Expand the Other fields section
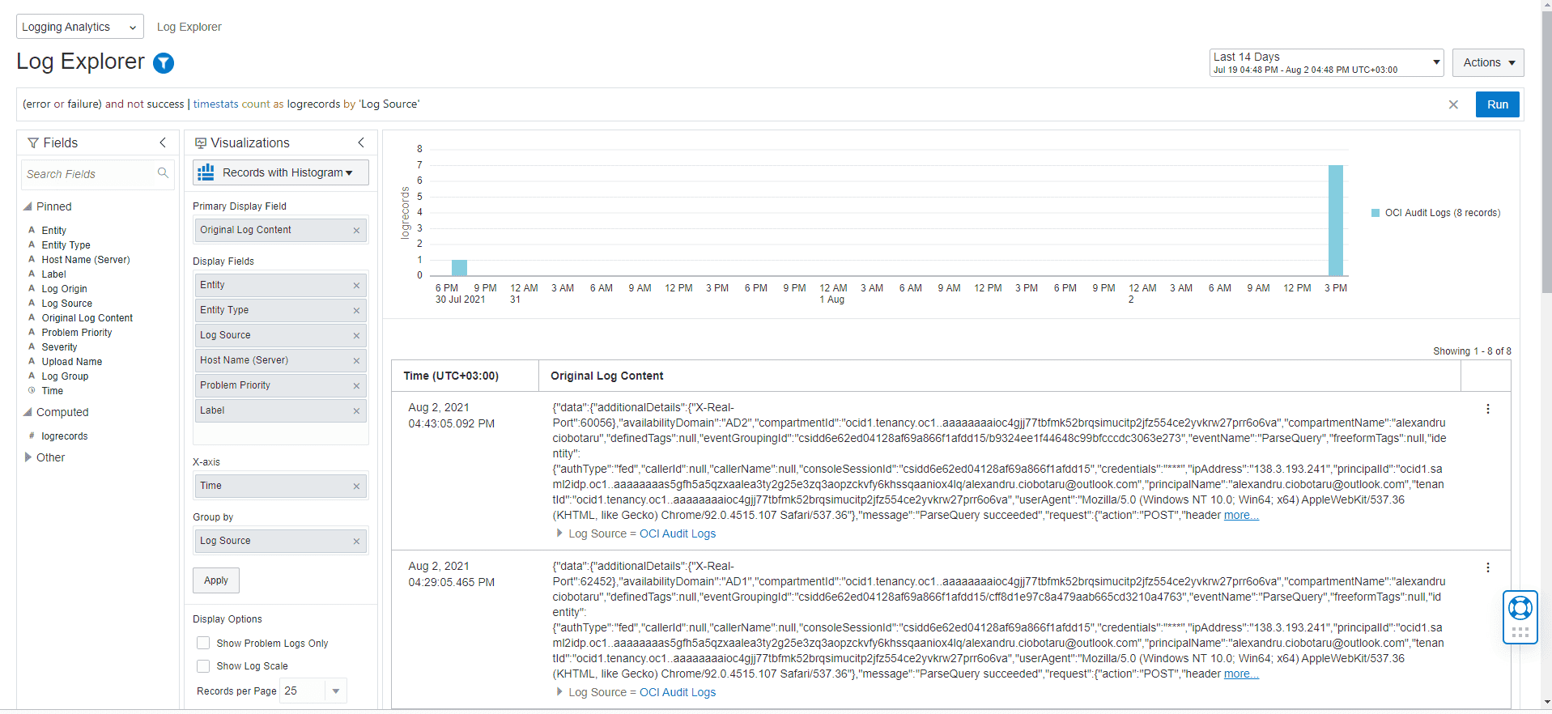This screenshot has width=1552, height=714. point(28,457)
